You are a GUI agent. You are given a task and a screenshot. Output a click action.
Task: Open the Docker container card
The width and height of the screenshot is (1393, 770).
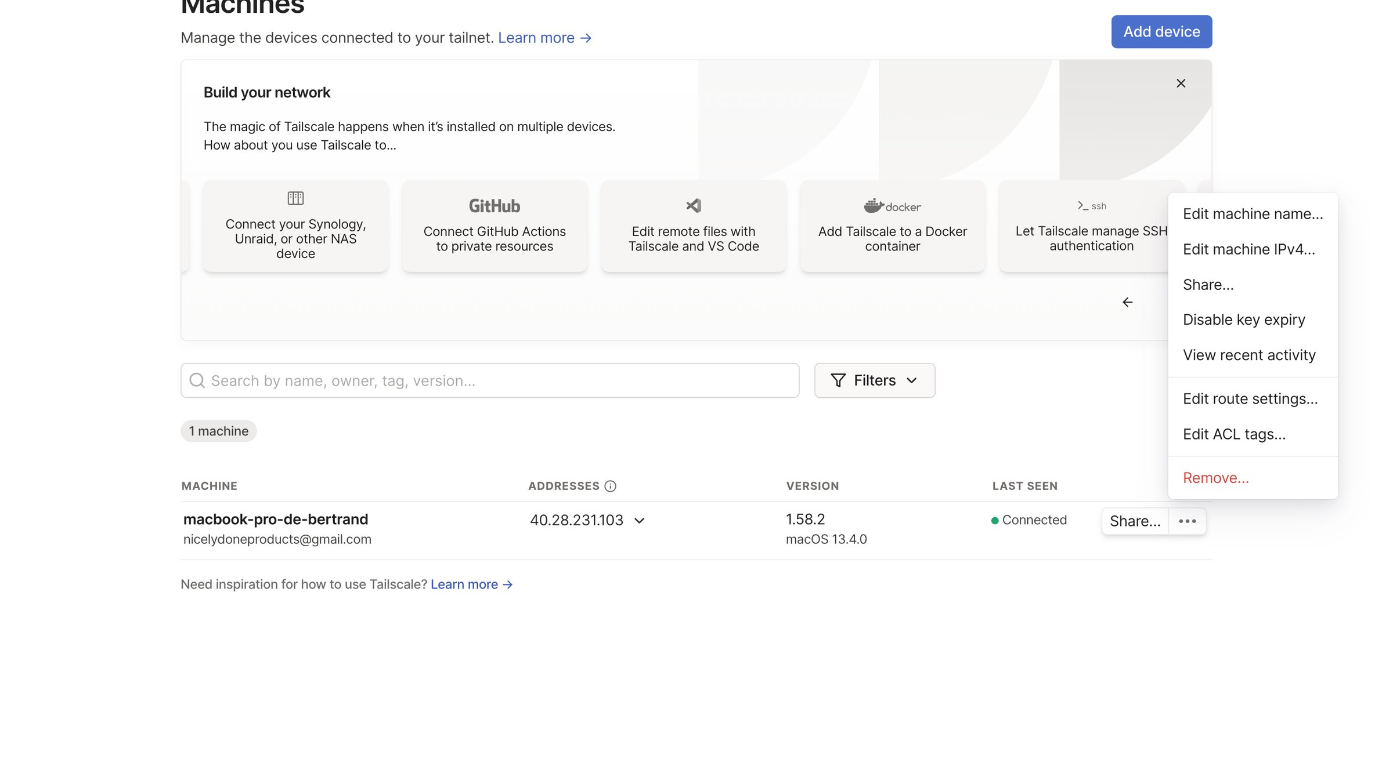pos(893,226)
